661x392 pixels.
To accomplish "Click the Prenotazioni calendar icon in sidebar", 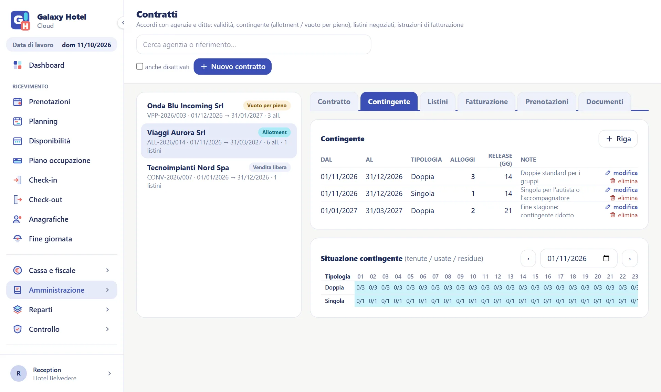I will pyautogui.click(x=18, y=101).
